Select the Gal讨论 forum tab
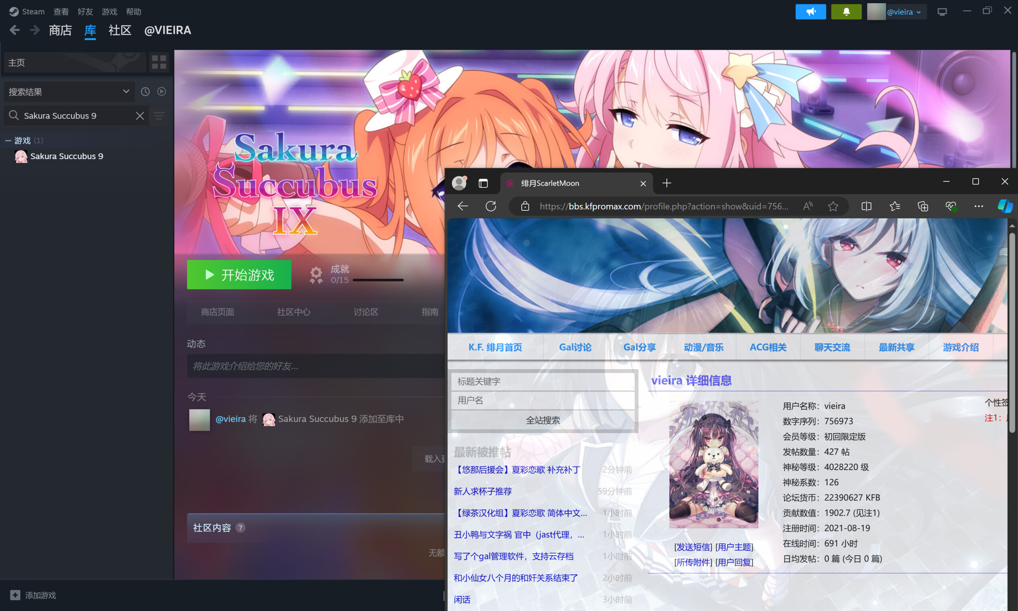Viewport: 1018px width, 611px height. 575,347
